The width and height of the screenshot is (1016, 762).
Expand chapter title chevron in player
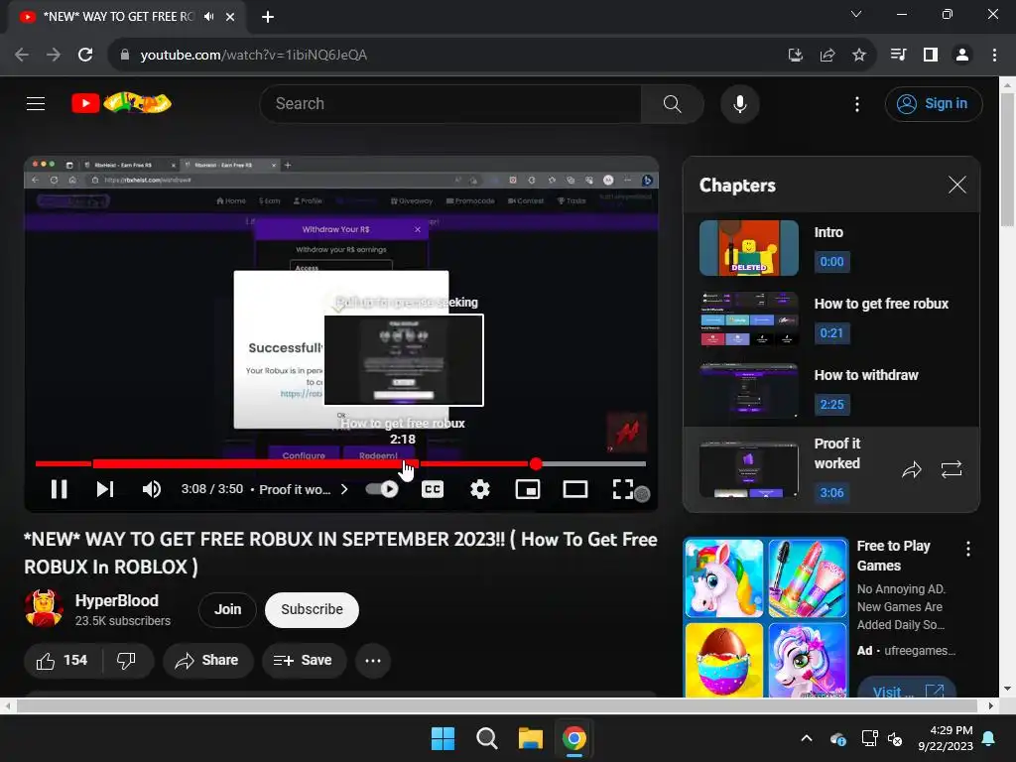344,489
